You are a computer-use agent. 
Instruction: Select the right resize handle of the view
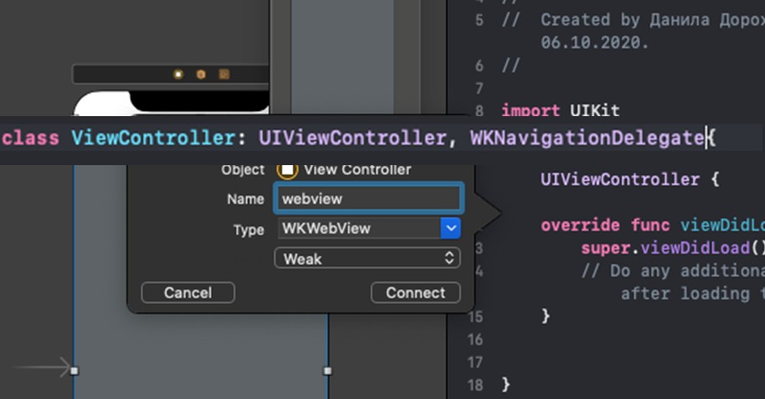pos(327,371)
